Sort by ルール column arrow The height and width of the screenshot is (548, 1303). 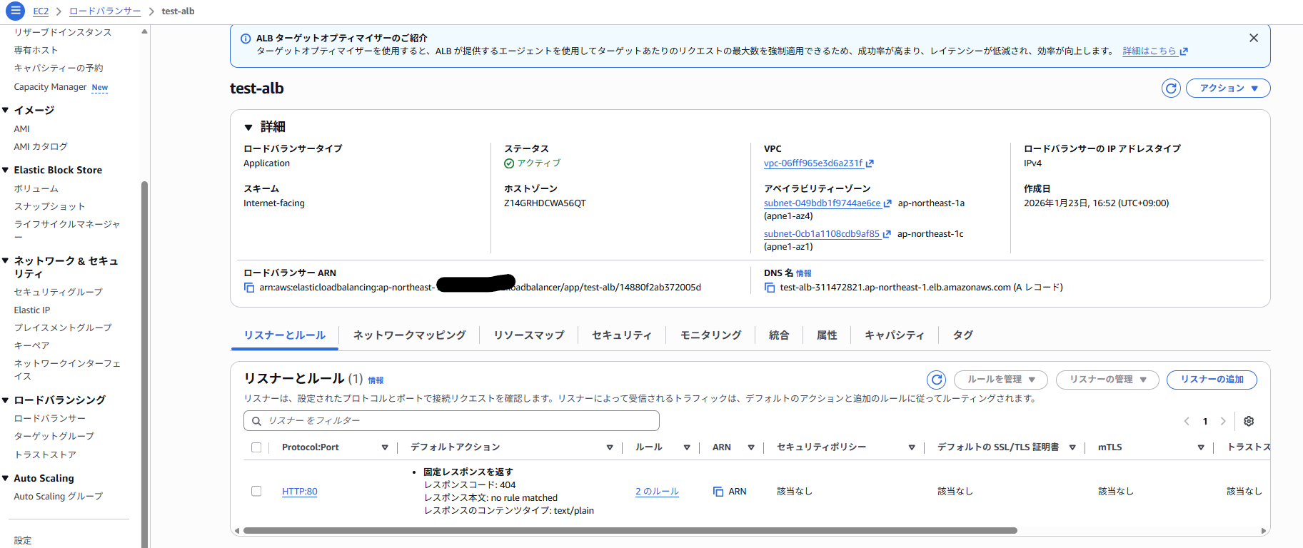687,448
